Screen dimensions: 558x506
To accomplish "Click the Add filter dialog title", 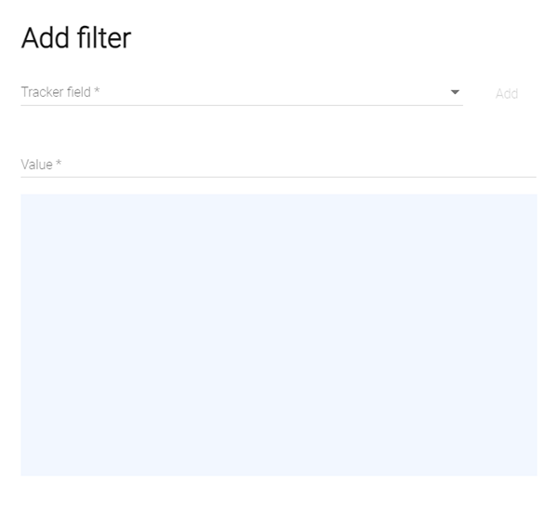I will pyautogui.click(x=76, y=38).
